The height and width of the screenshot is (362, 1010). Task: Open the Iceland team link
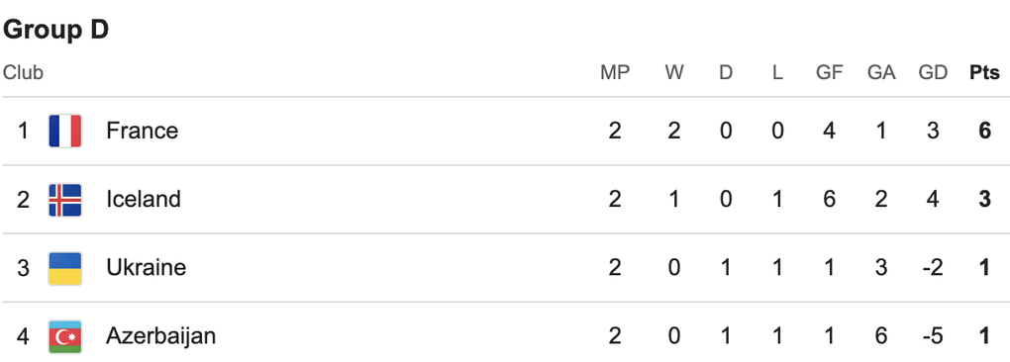pyautogui.click(x=144, y=200)
